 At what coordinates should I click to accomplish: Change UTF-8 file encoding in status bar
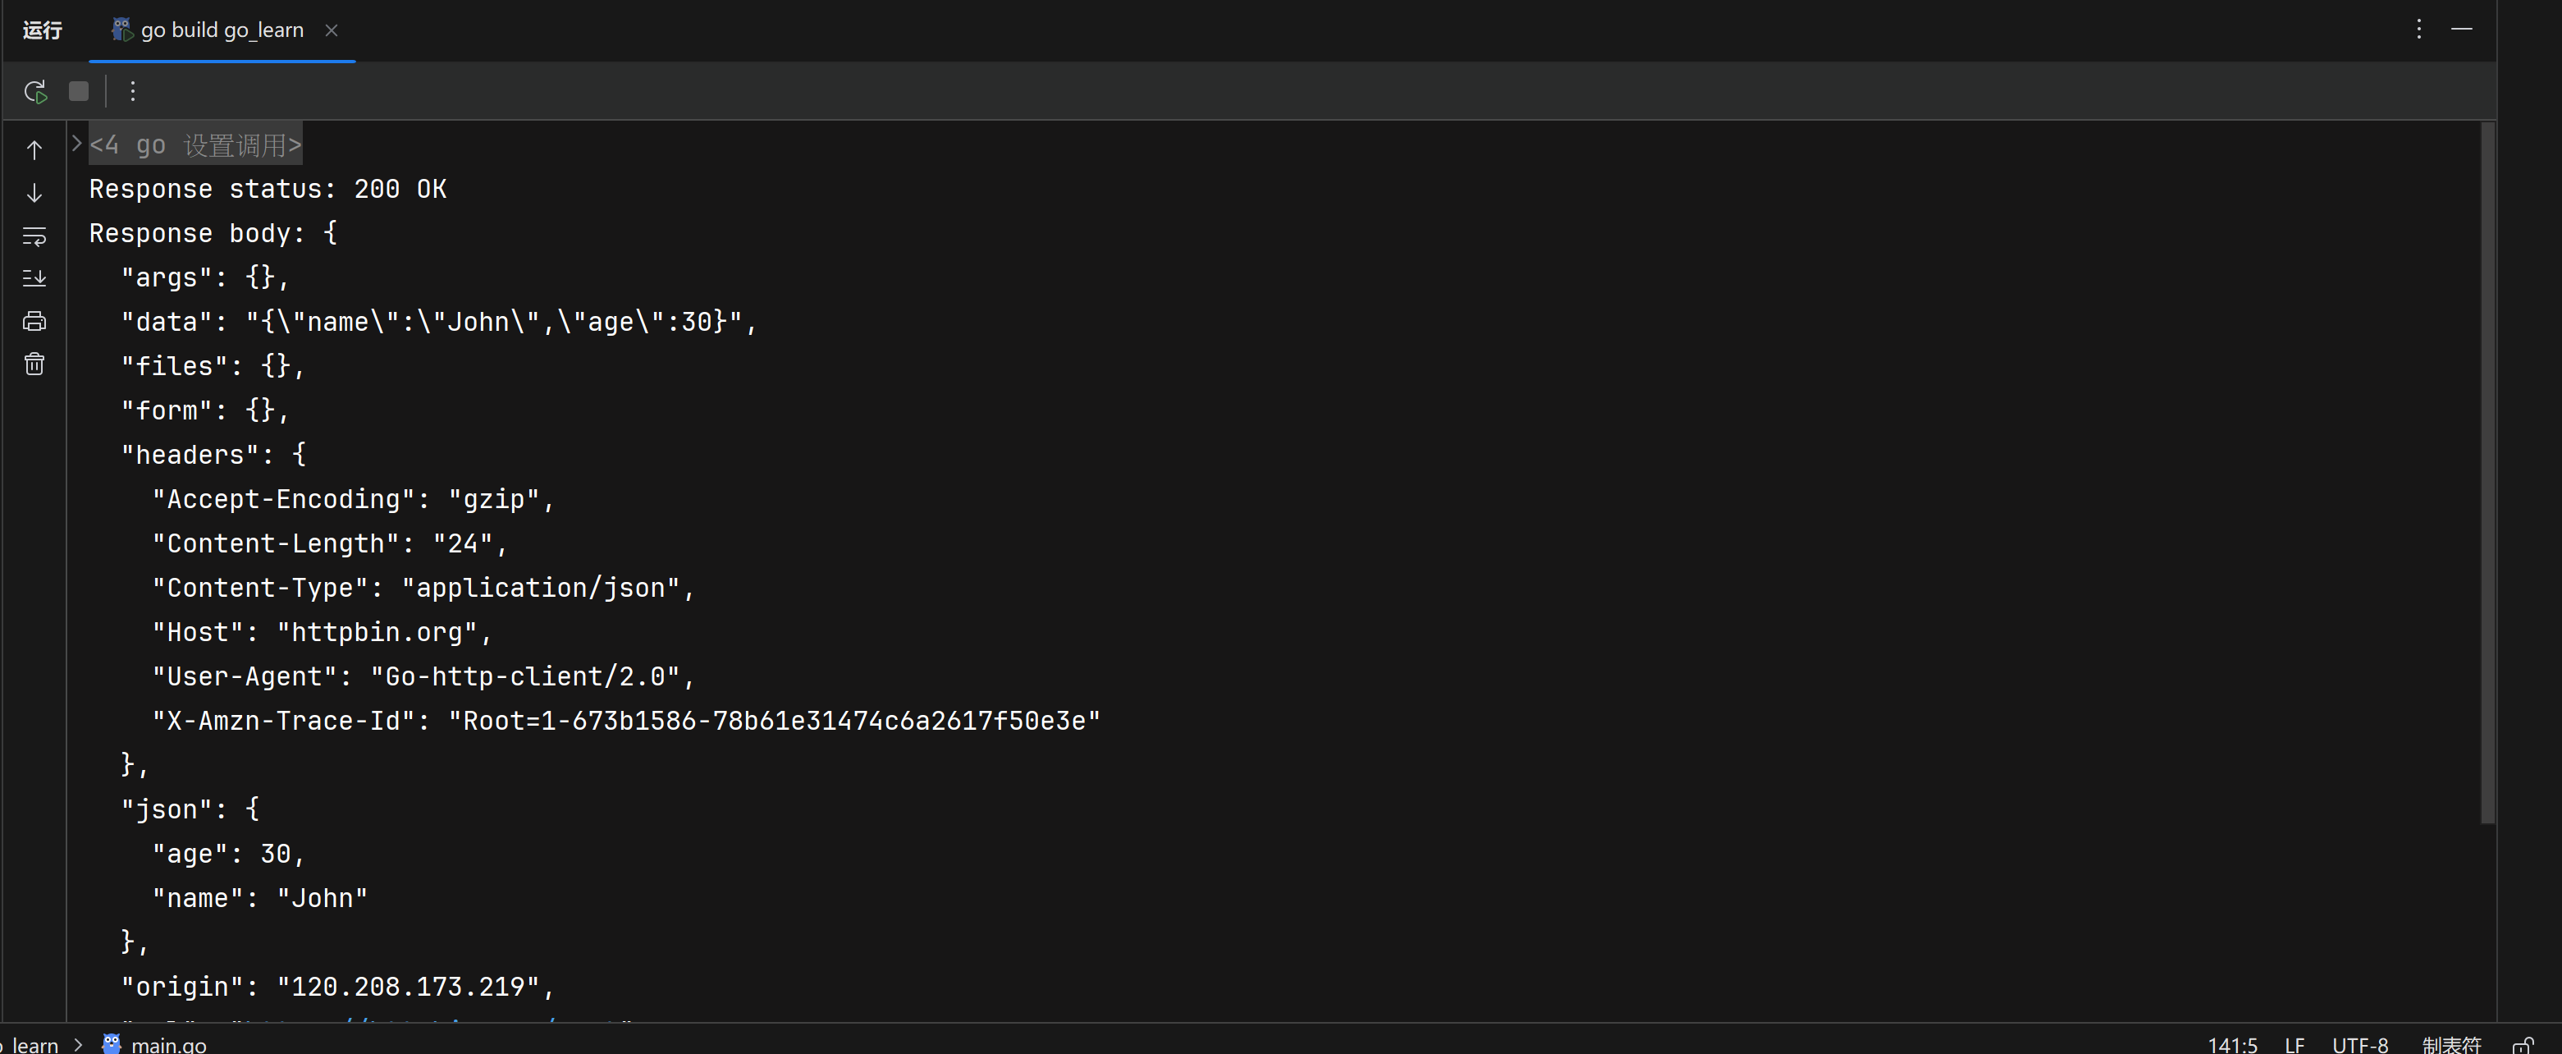[2359, 1044]
